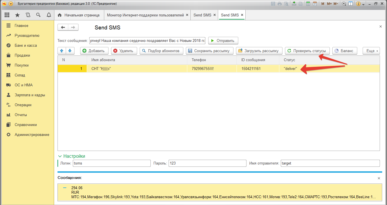The height and width of the screenshot is (205, 387).
Task: Open the Information (i) icon
Action: point(359,4)
